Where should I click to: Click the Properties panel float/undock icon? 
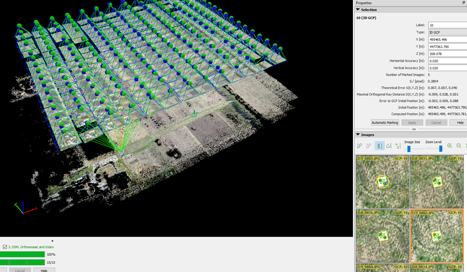464,3
